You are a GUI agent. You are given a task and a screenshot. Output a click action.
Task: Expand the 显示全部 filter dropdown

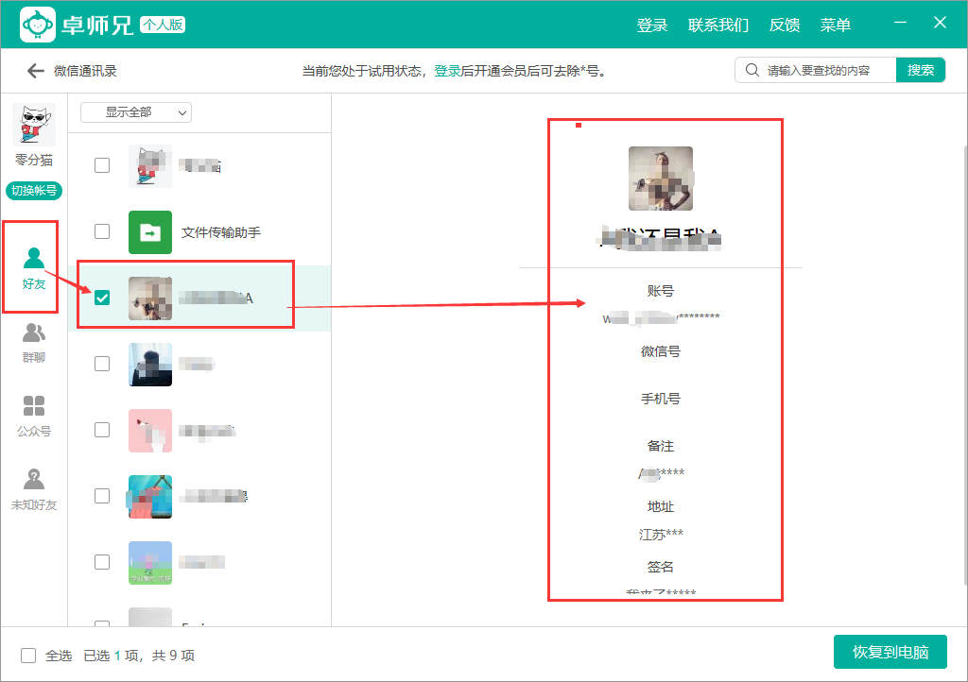(x=136, y=112)
